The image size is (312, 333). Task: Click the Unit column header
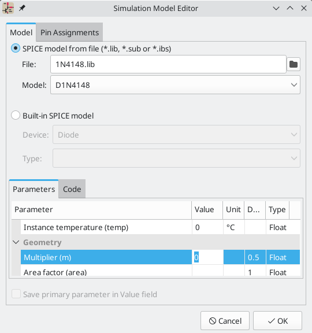[x=233, y=210]
